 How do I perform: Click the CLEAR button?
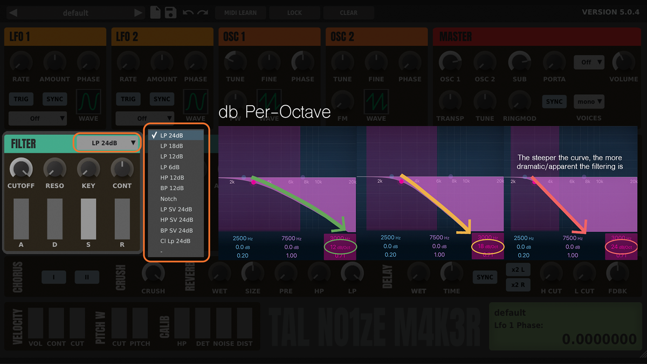tap(348, 12)
